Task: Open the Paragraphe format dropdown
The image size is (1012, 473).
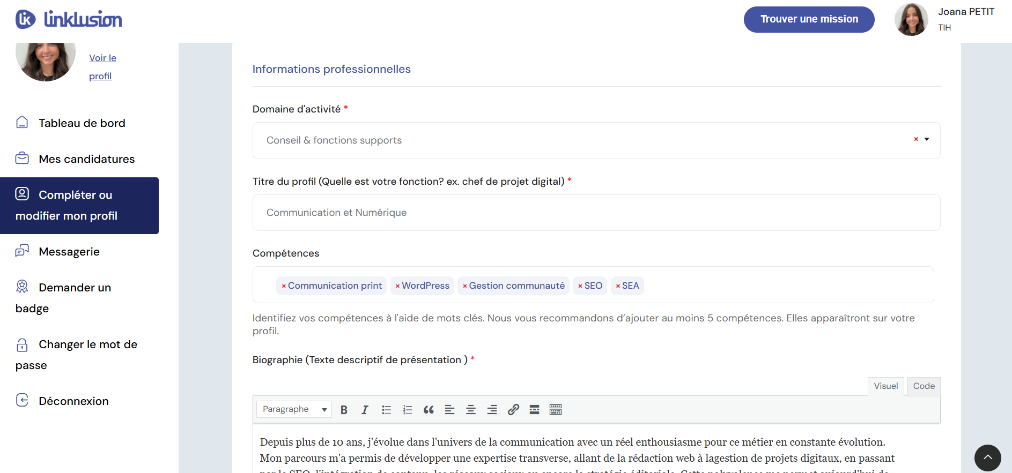Action: click(294, 409)
